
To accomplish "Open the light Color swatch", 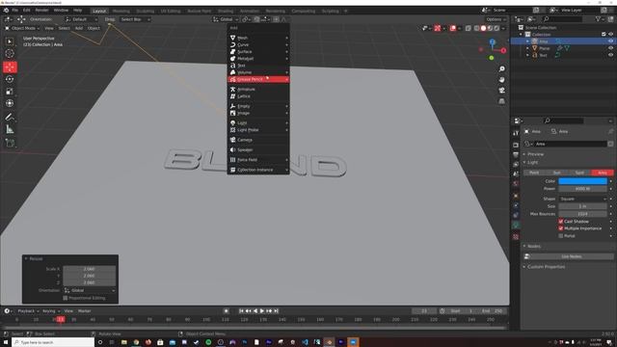I will coord(582,181).
